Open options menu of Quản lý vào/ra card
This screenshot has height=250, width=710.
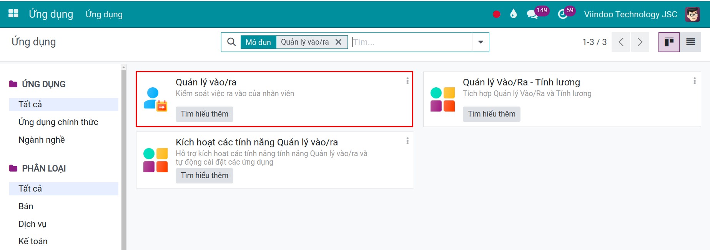pos(407,81)
